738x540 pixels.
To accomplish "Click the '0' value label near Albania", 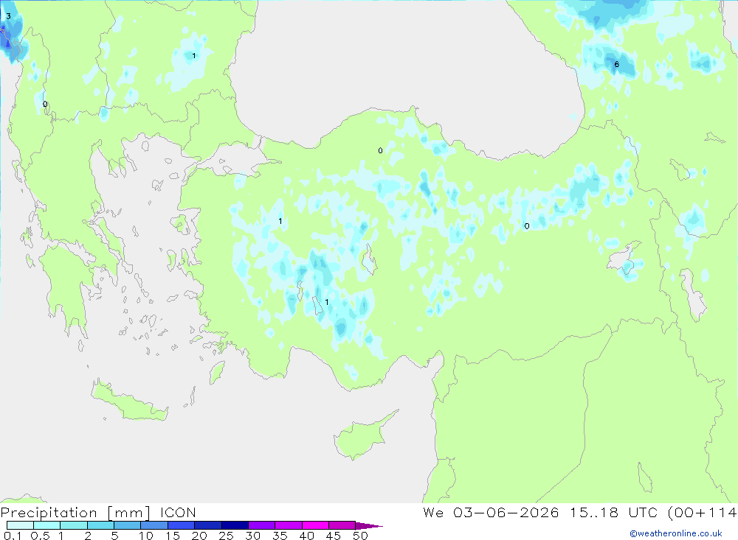I will pos(45,105).
